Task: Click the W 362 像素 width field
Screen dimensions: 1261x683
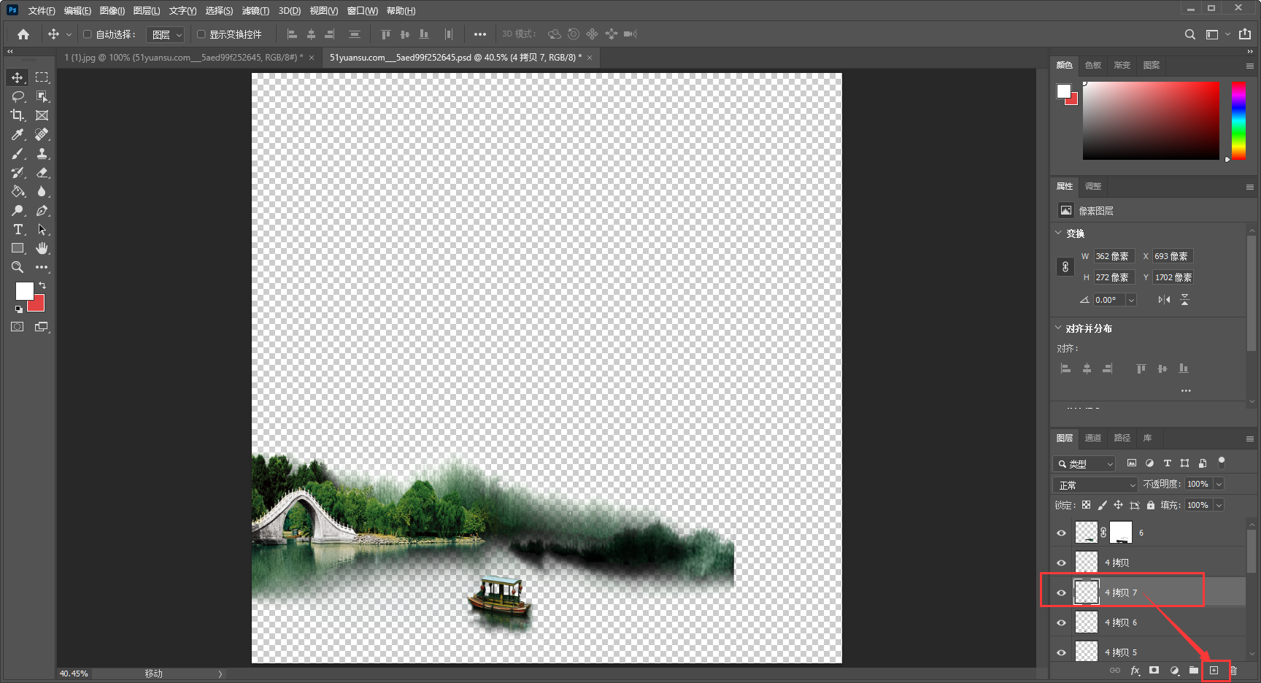Action: [1114, 256]
